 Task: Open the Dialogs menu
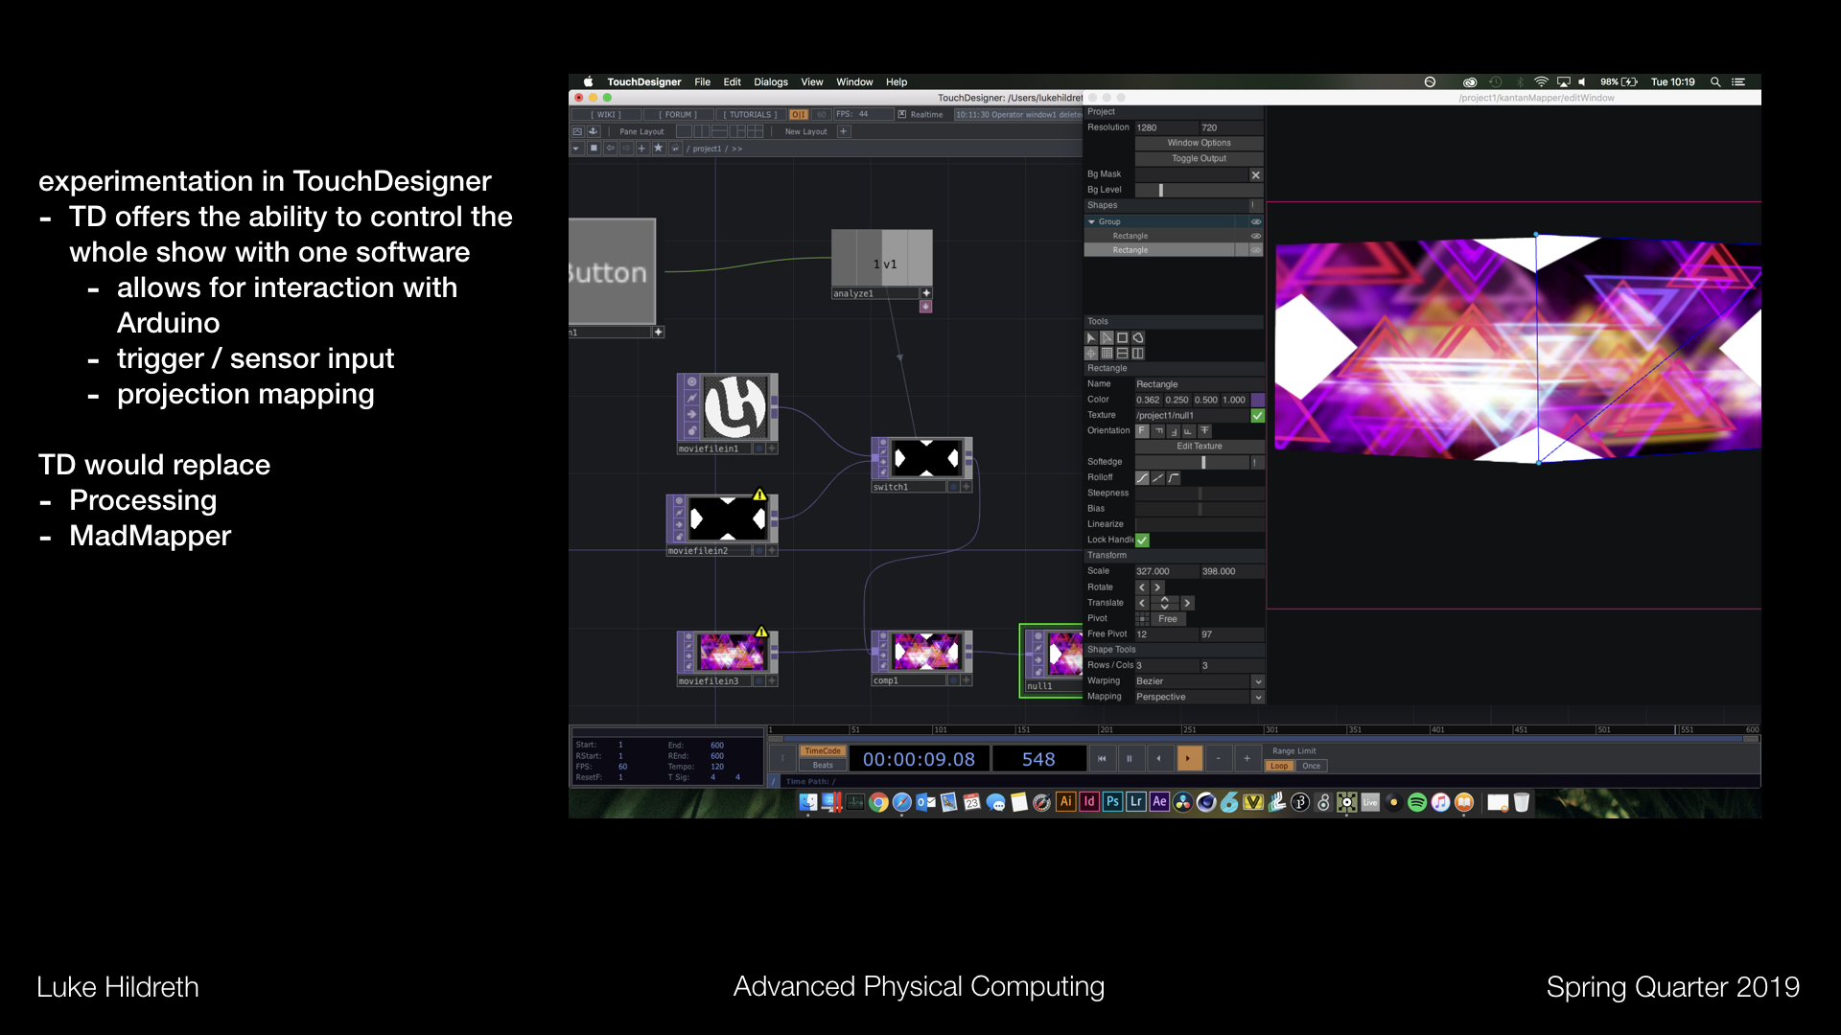(770, 82)
